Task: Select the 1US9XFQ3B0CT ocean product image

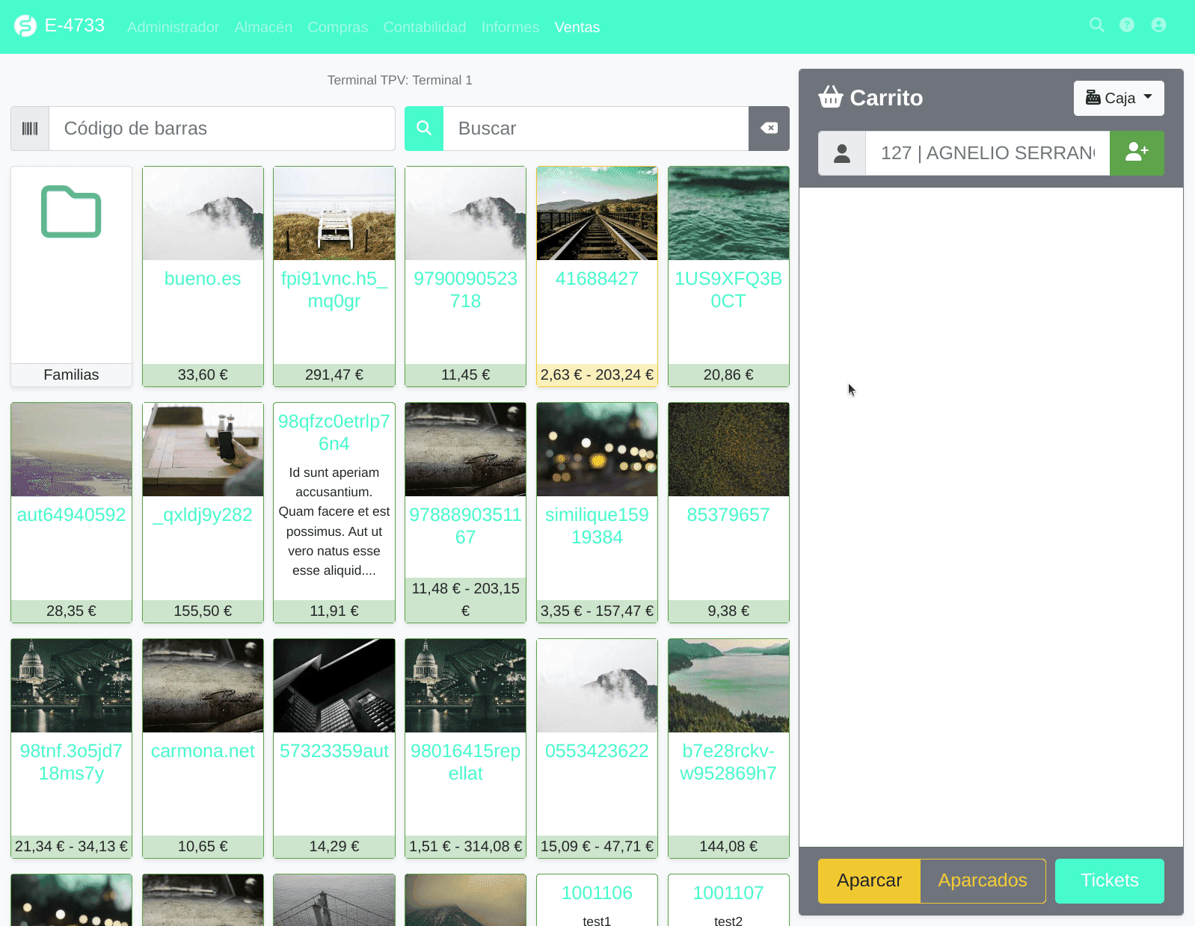Action: (728, 213)
